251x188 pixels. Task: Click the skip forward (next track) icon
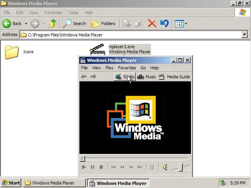pos(140,167)
